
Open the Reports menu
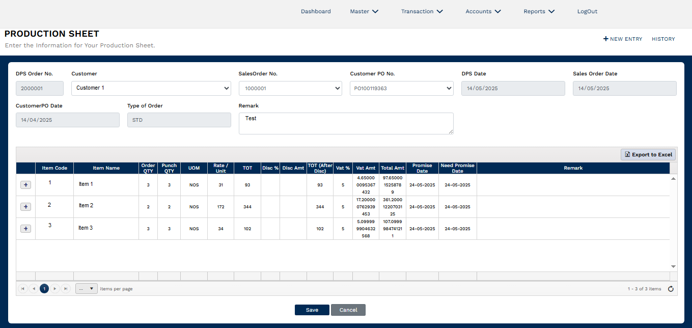[539, 11]
